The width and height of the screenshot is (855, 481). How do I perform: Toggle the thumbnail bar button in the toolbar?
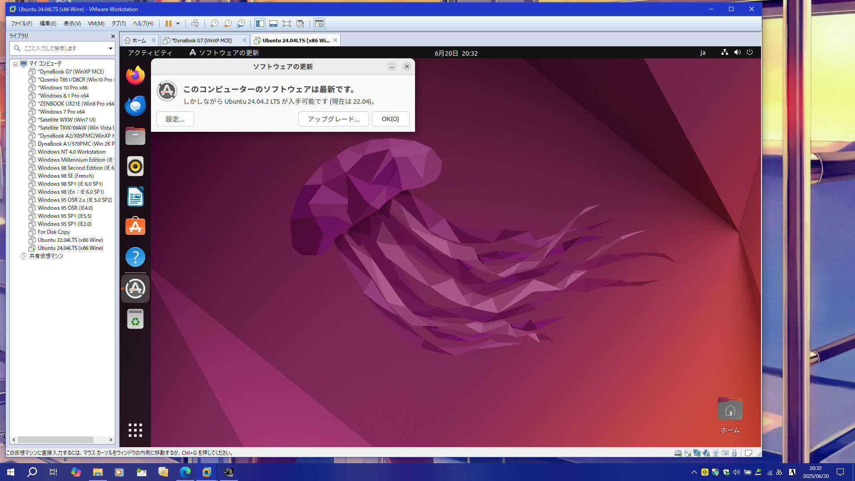point(273,24)
